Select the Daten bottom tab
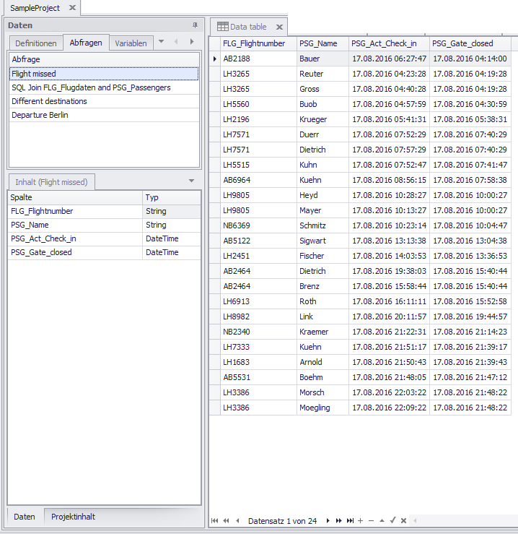 click(25, 517)
